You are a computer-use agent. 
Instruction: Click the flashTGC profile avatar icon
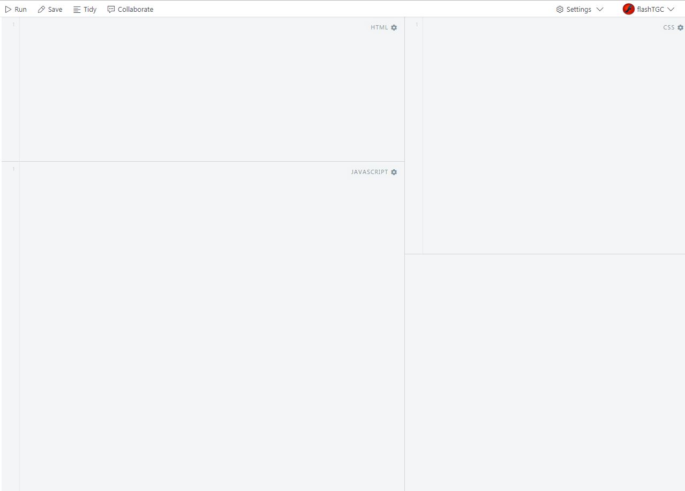click(x=628, y=9)
